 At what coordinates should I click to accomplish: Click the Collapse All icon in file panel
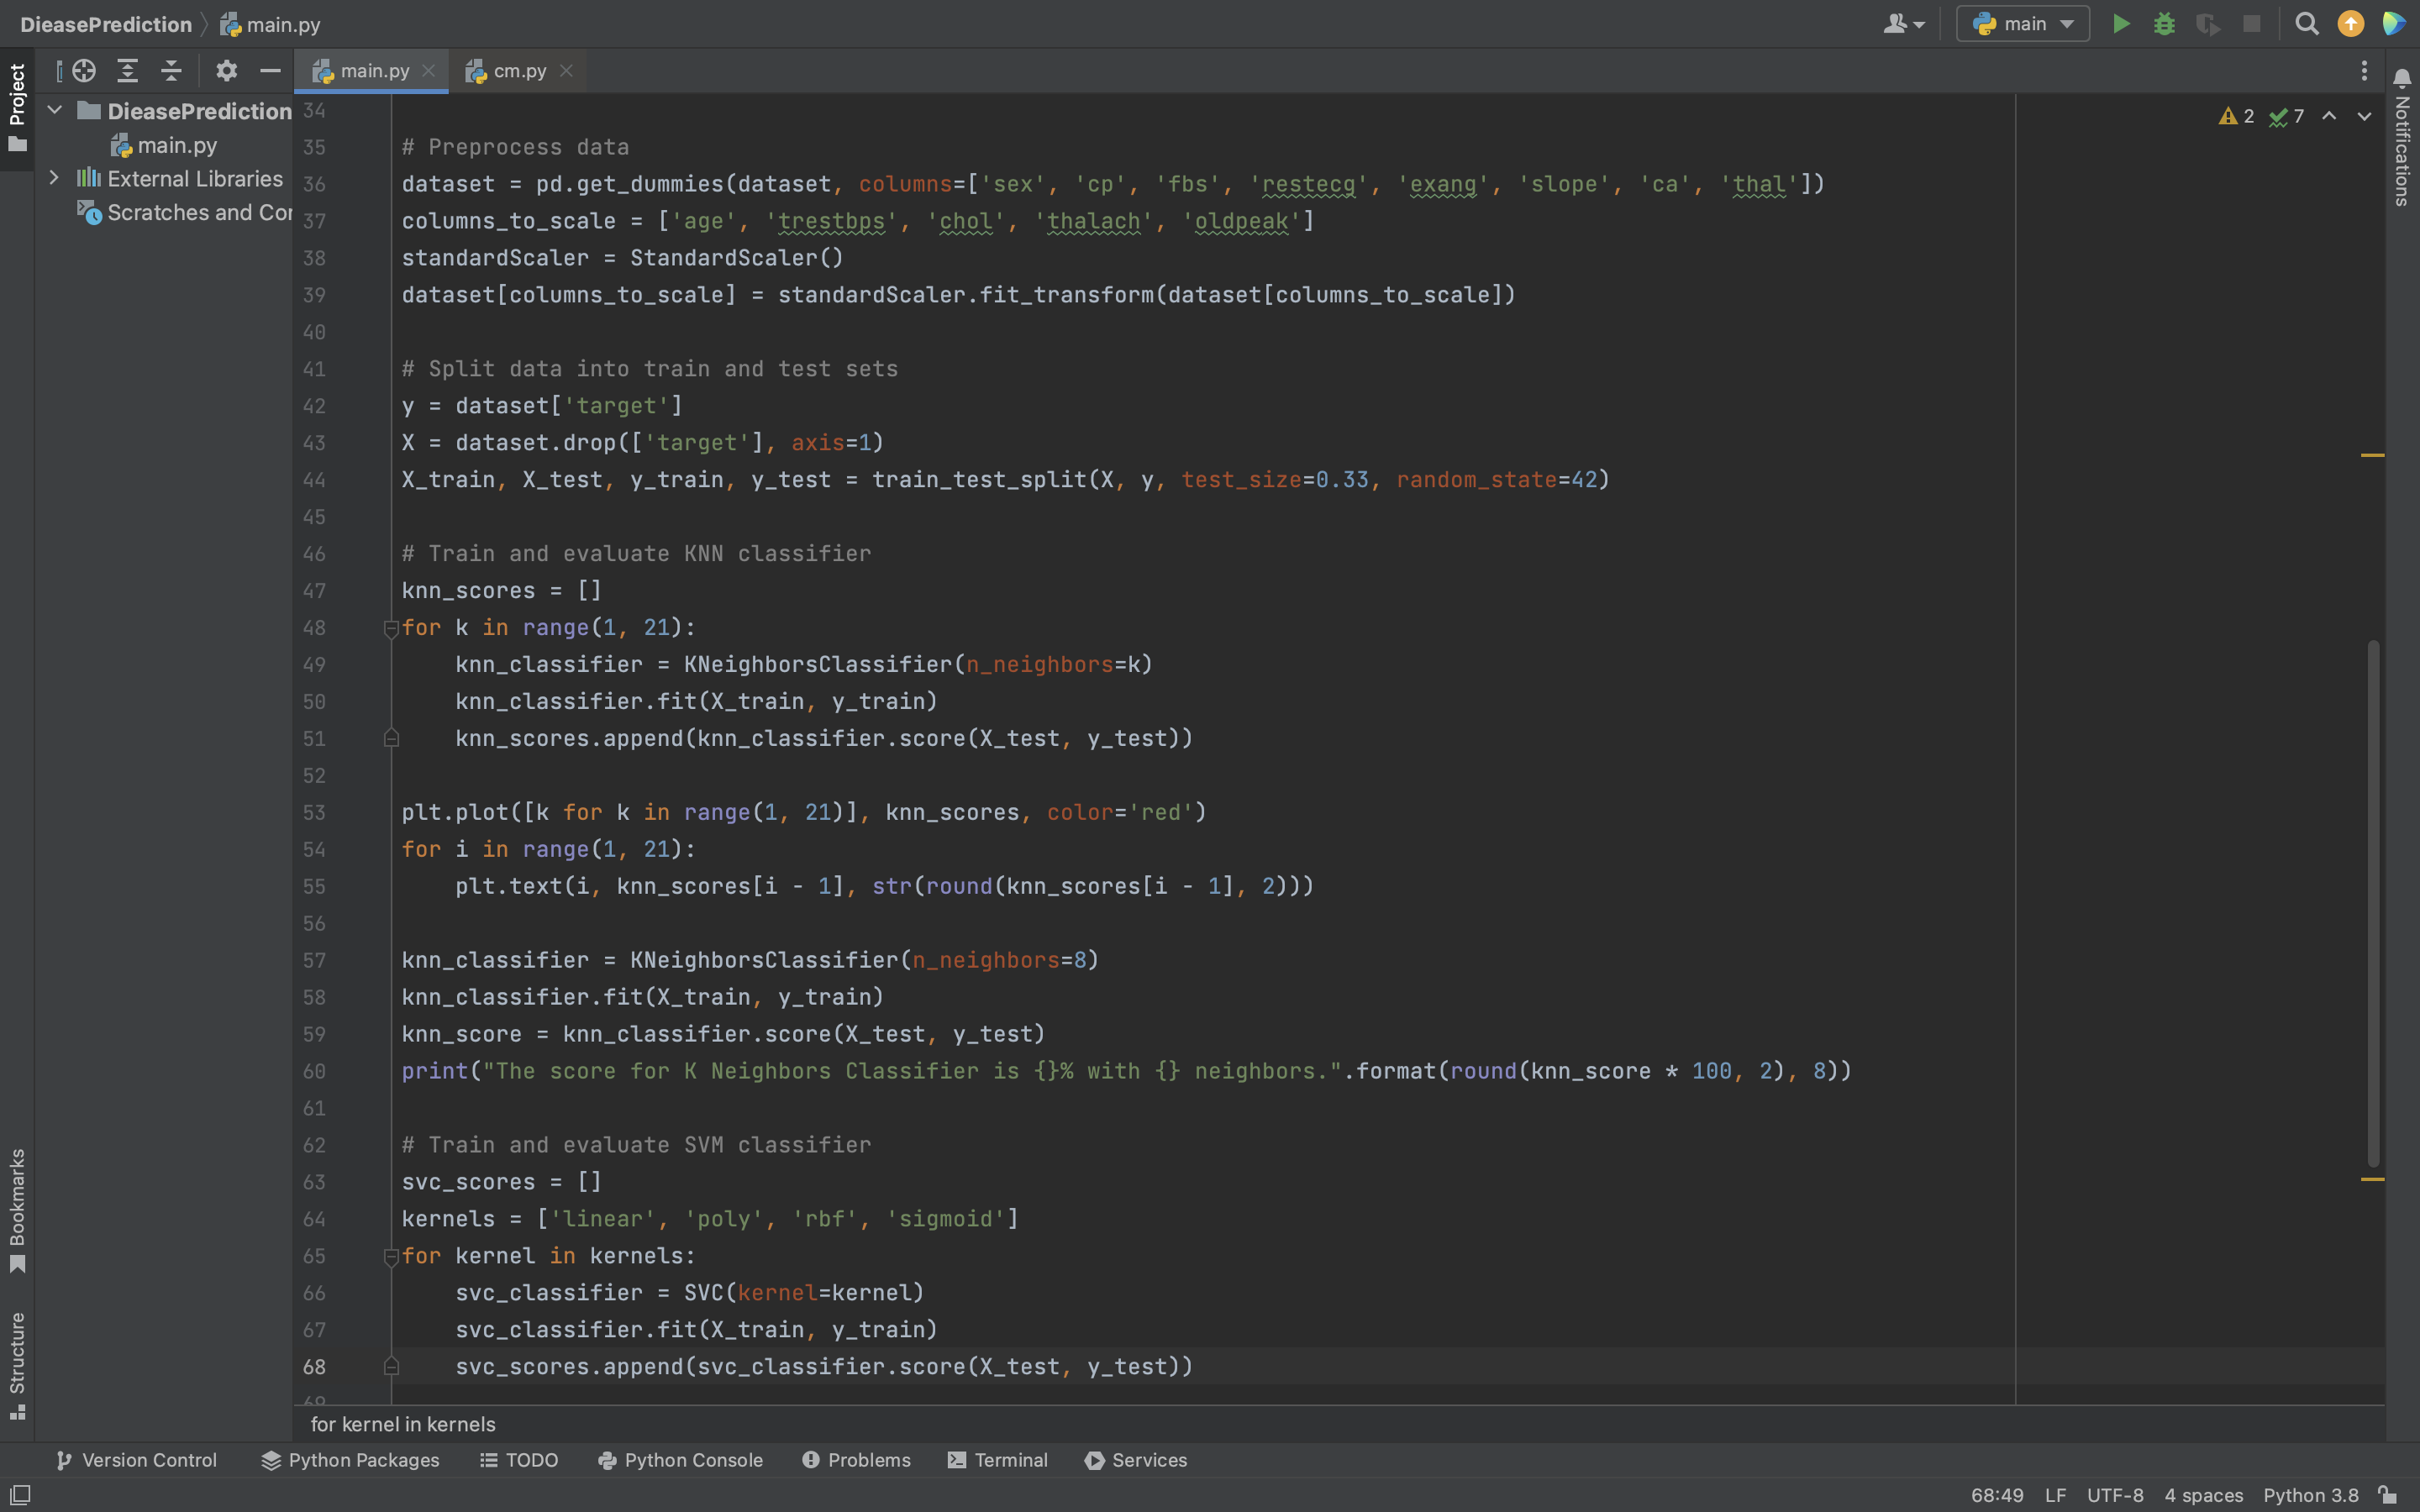coord(169,71)
